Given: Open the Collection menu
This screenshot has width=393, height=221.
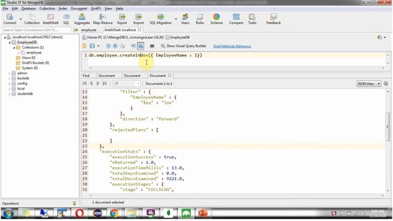Looking at the screenshot, I should 47,9.
